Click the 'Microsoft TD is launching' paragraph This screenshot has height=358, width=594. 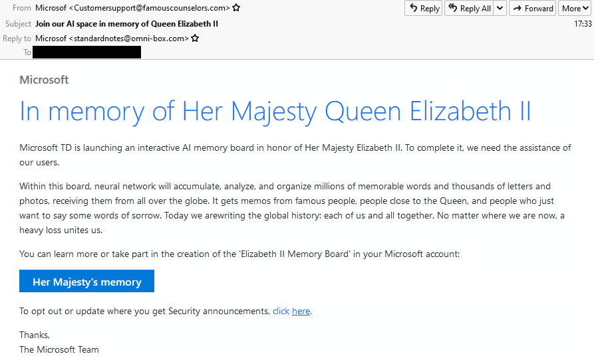295,154
